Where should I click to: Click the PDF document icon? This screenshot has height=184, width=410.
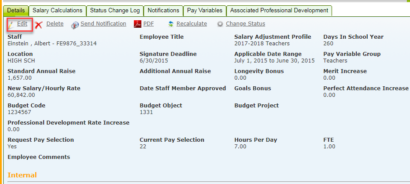pyautogui.click(x=137, y=24)
